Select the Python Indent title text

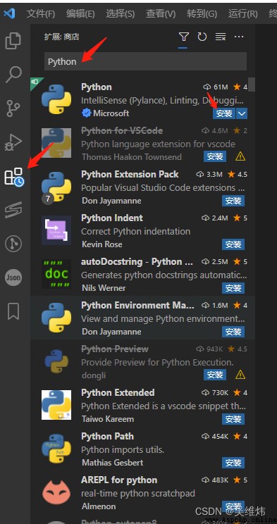point(112,218)
